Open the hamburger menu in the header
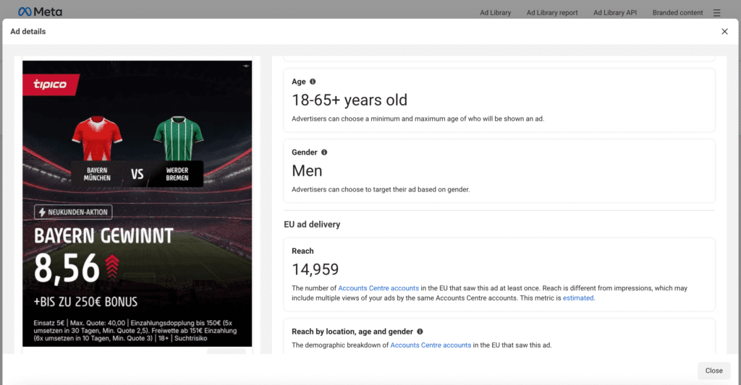The width and height of the screenshot is (741, 385). coord(716,12)
